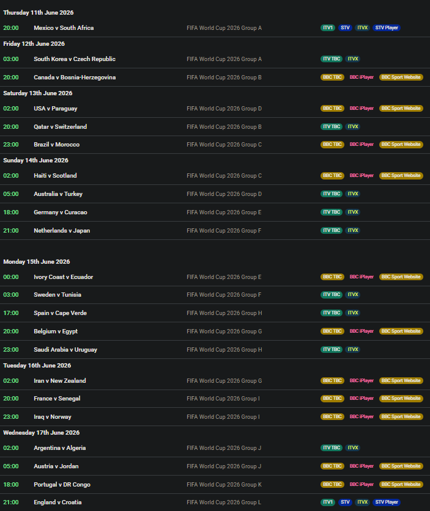The height and width of the screenshot is (511, 430).
Task: Open the Mexico v South Africa fixture
Action: click(x=64, y=28)
